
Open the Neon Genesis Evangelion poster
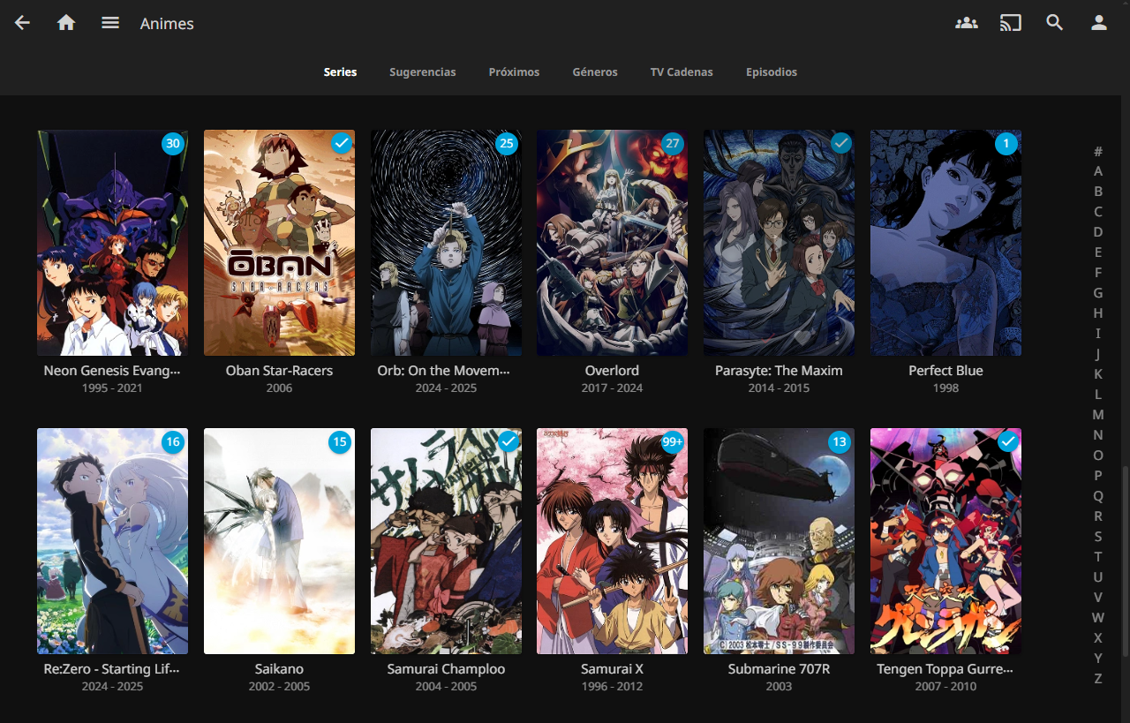[x=112, y=243]
